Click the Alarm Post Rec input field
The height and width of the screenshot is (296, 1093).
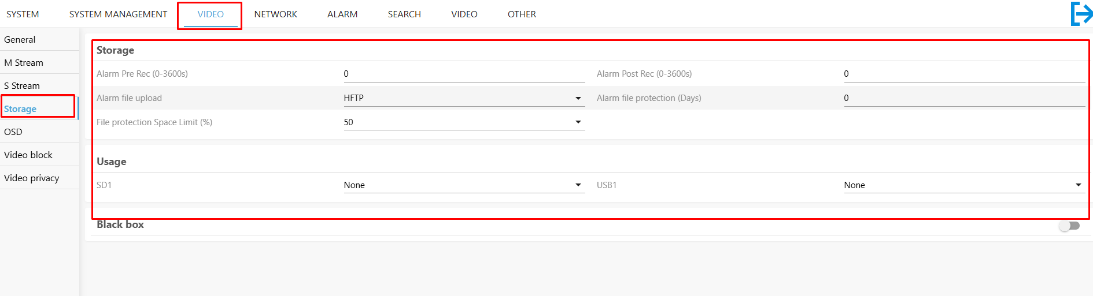click(x=964, y=74)
